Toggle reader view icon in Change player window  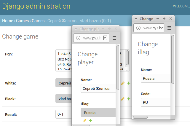point(105,38)
